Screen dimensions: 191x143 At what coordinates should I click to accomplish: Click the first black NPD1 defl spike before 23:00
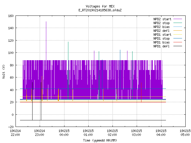point(33,101)
